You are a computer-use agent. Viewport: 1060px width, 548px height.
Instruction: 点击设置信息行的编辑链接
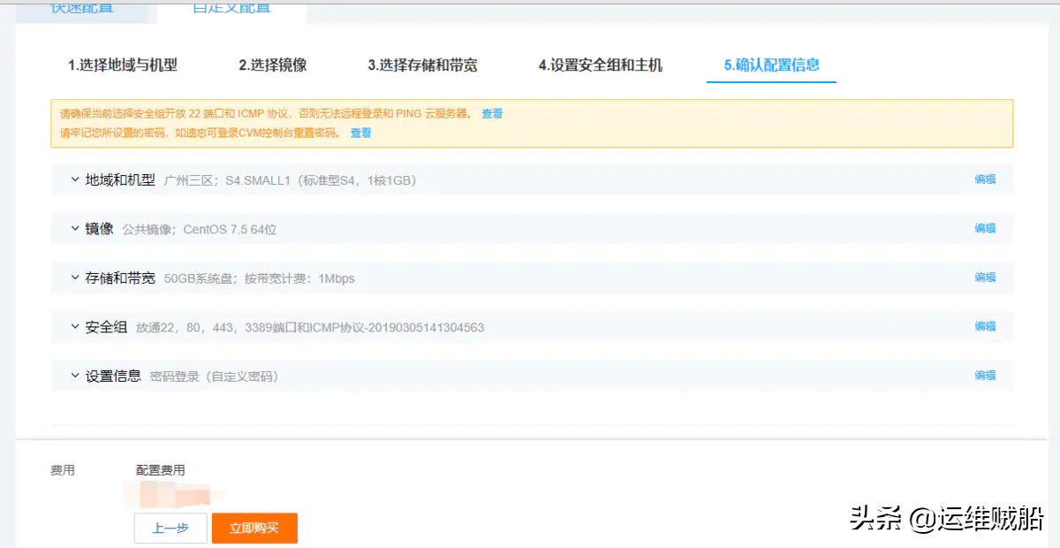pos(986,375)
